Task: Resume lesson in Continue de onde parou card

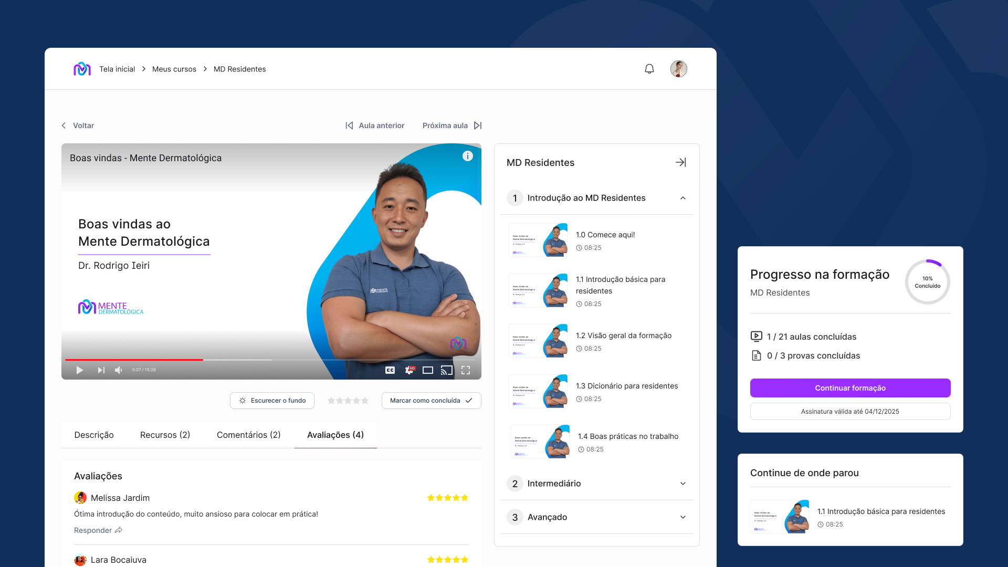Action: point(850,517)
